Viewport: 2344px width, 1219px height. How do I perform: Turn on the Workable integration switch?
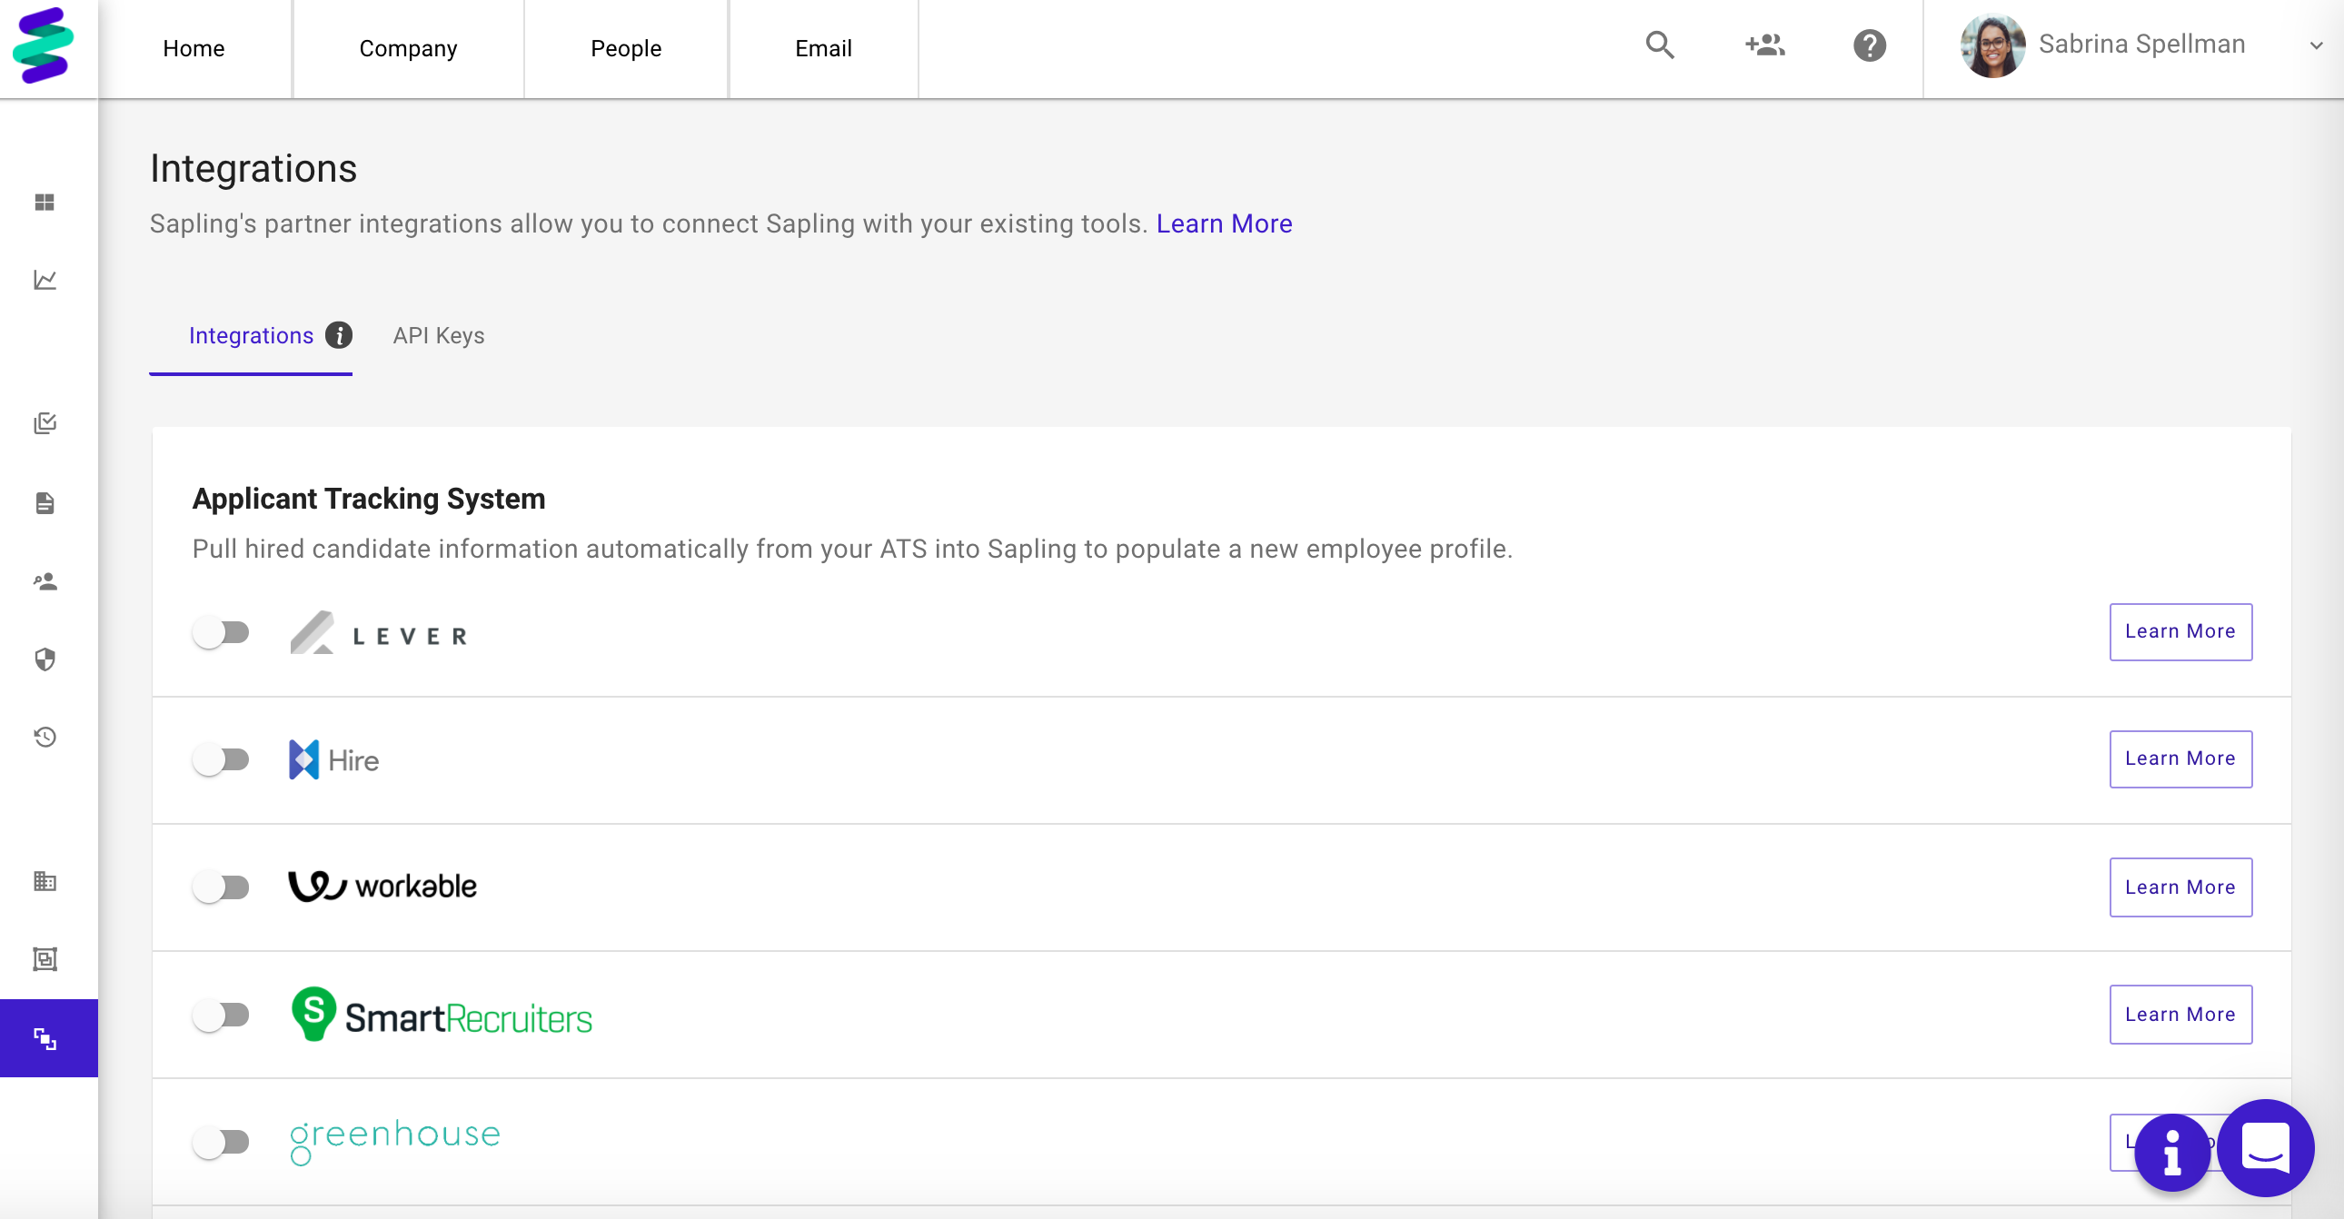(221, 887)
